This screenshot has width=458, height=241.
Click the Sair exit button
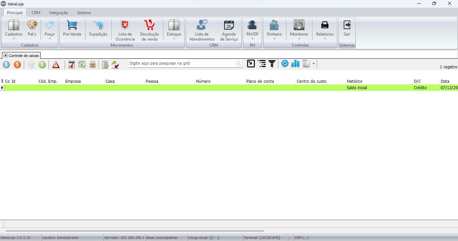pyautogui.click(x=347, y=28)
